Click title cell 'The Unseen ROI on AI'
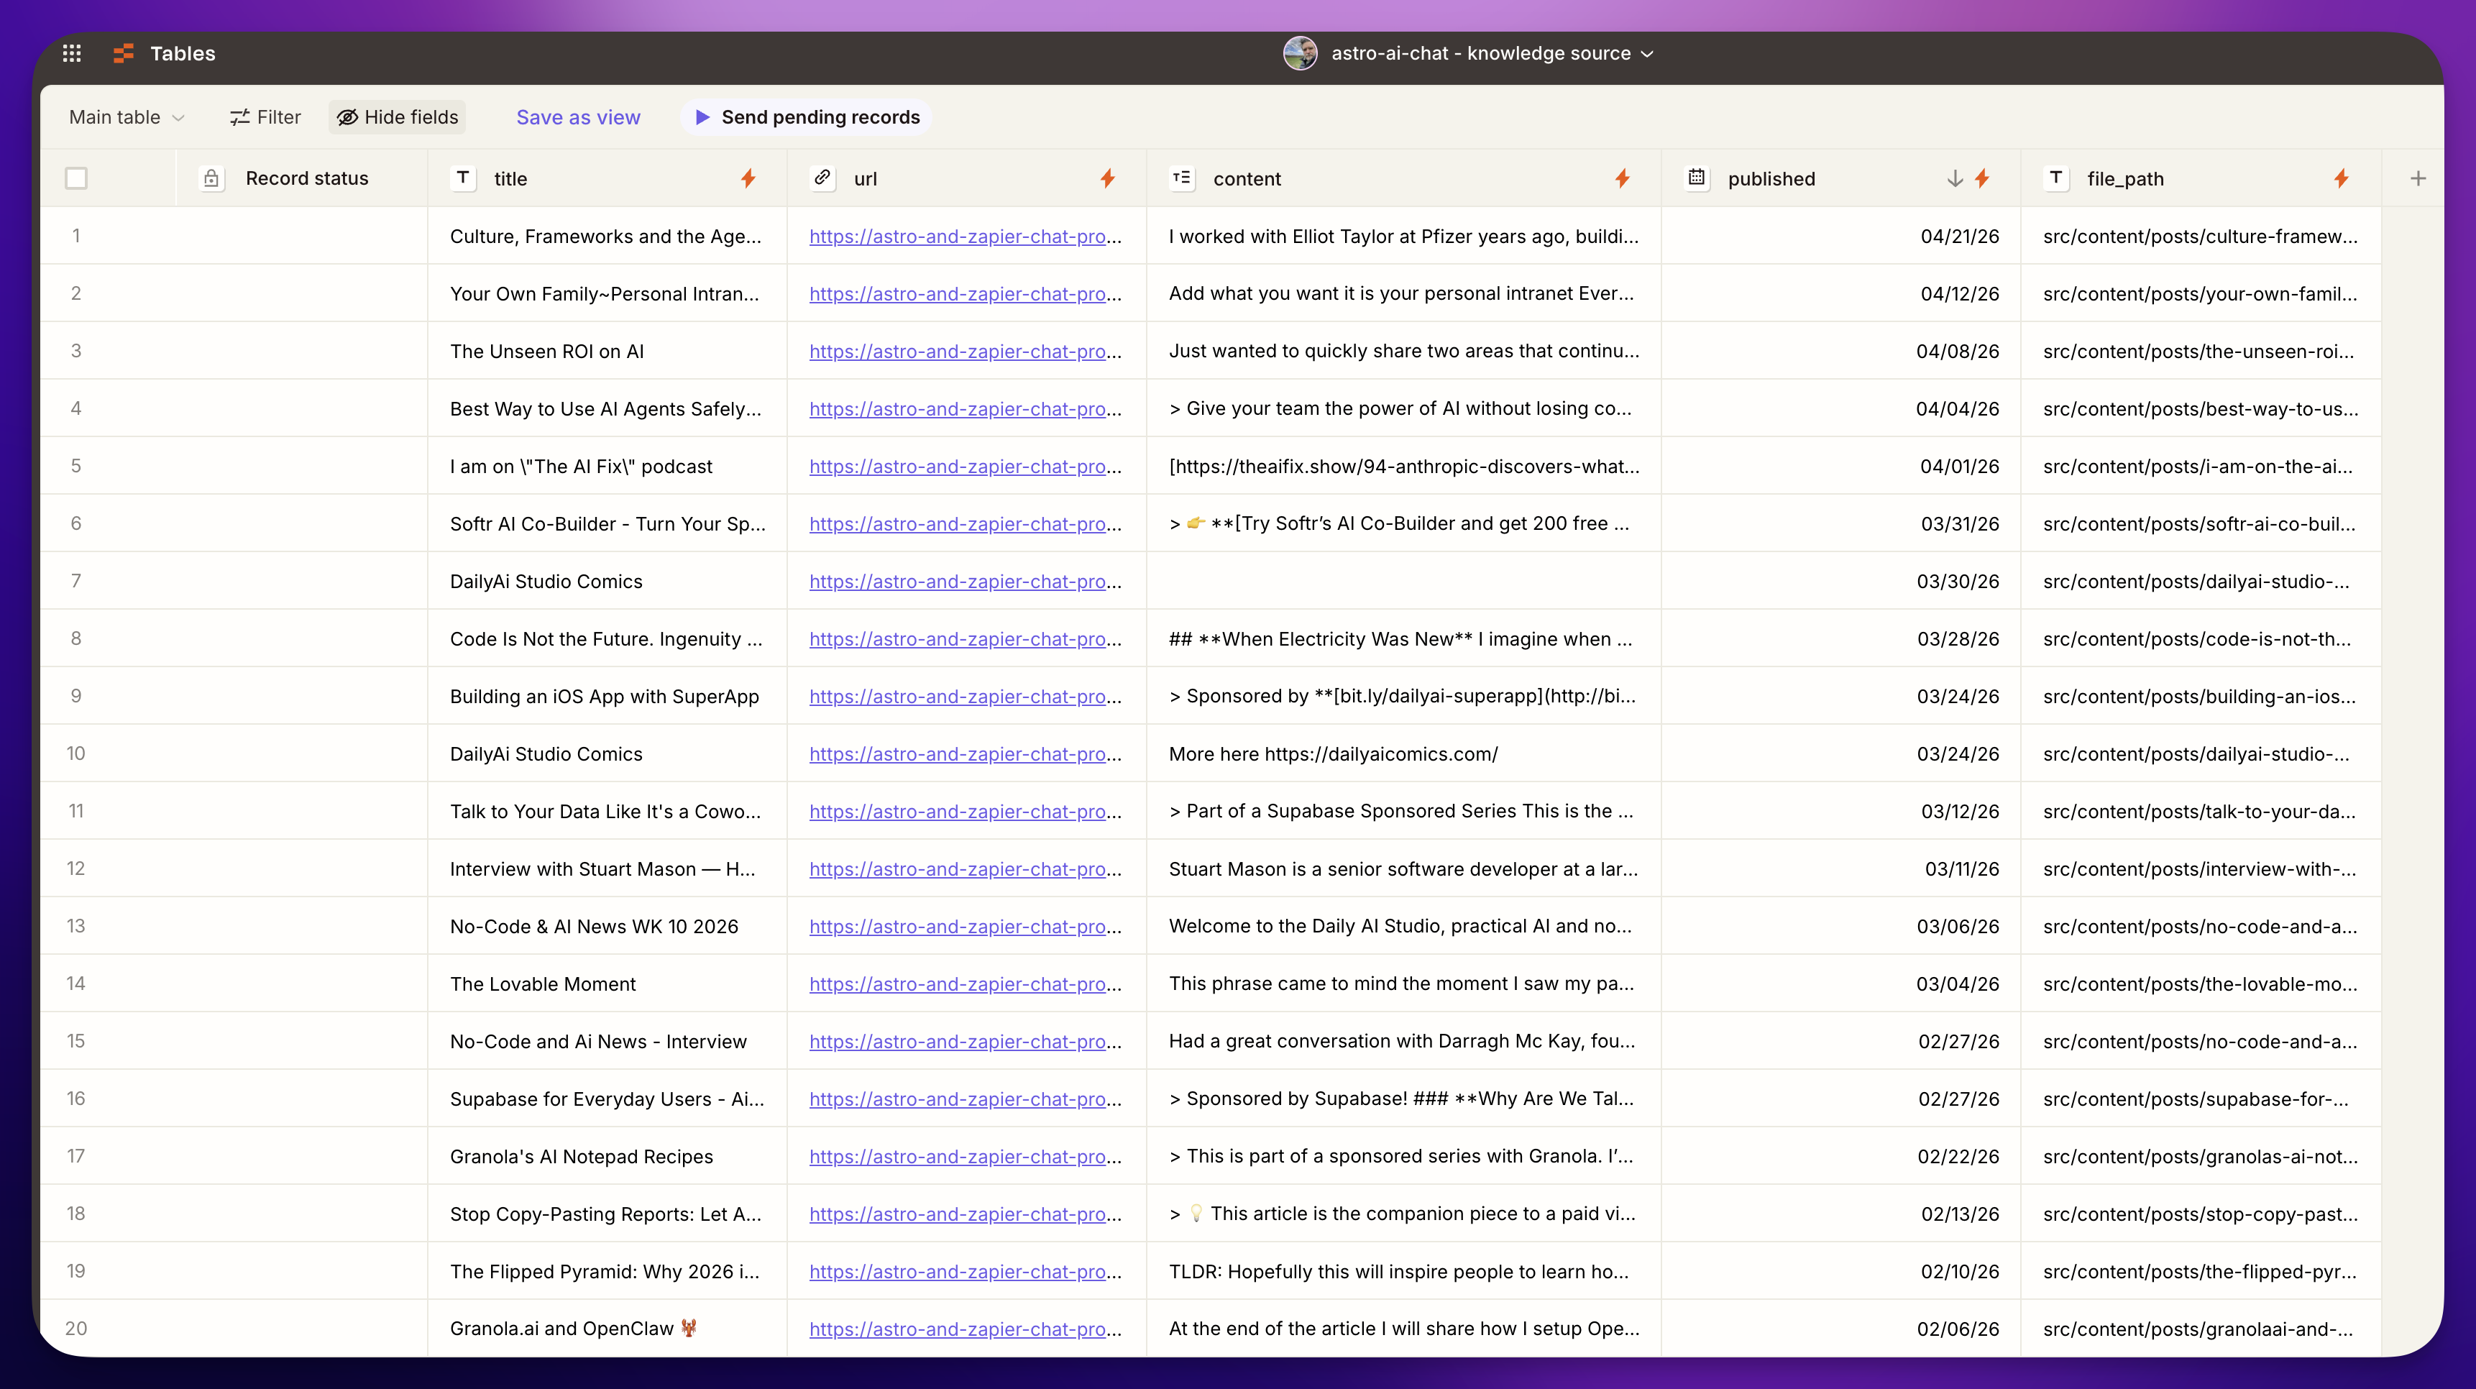The image size is (2476, 1389). click(607, 352)
